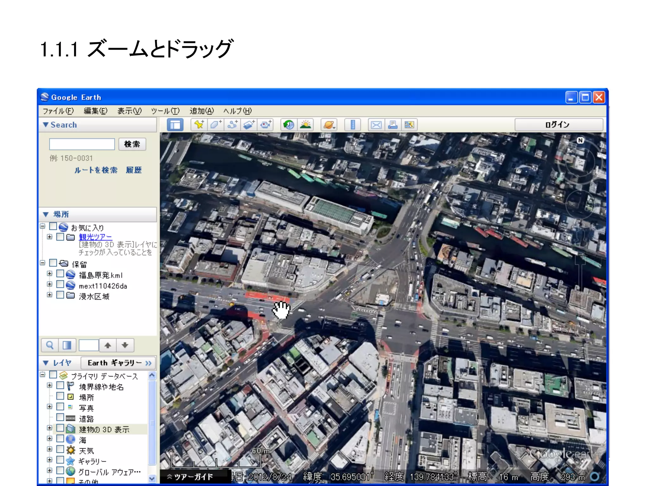648x486 pixels.
Task: Click the star icon beside ギャラリー
Action: 70,461
